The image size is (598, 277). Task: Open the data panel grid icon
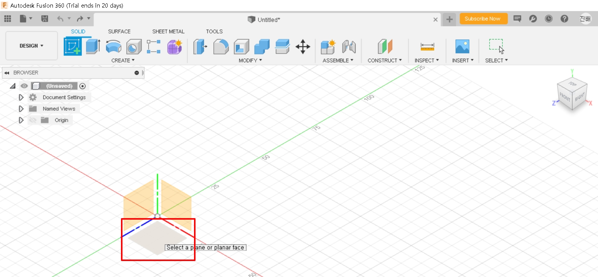pos(8,19)
